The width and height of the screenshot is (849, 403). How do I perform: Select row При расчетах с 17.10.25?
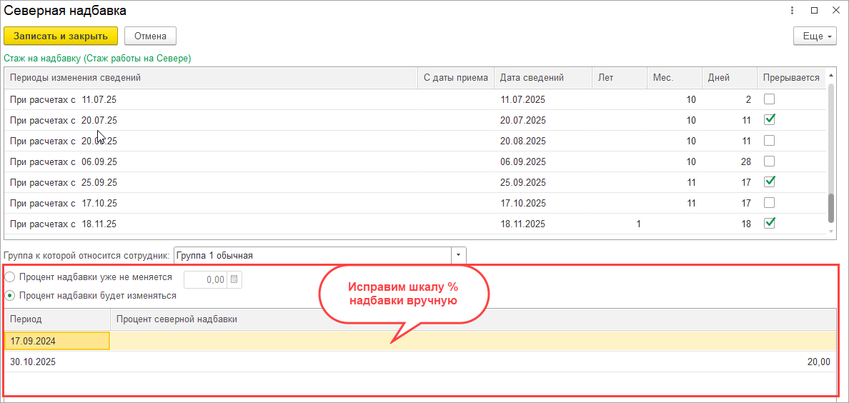point(415,203)
